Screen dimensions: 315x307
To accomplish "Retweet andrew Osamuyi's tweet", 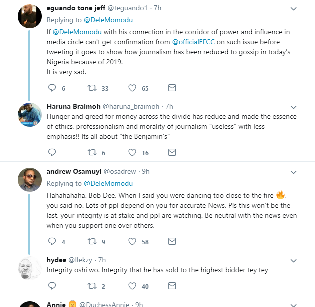I will pyautogui.click(x=92, y=242).
